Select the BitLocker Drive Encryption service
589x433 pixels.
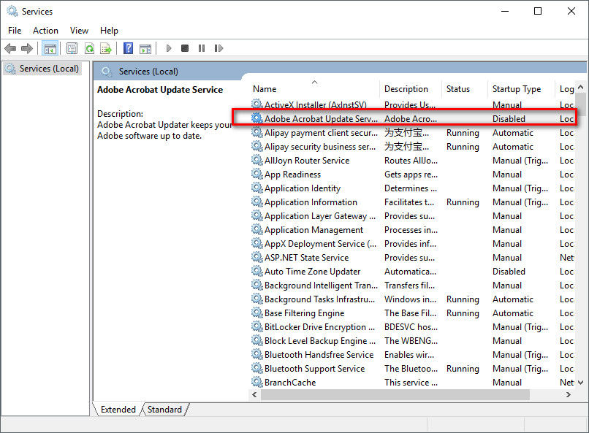point(315,327)
